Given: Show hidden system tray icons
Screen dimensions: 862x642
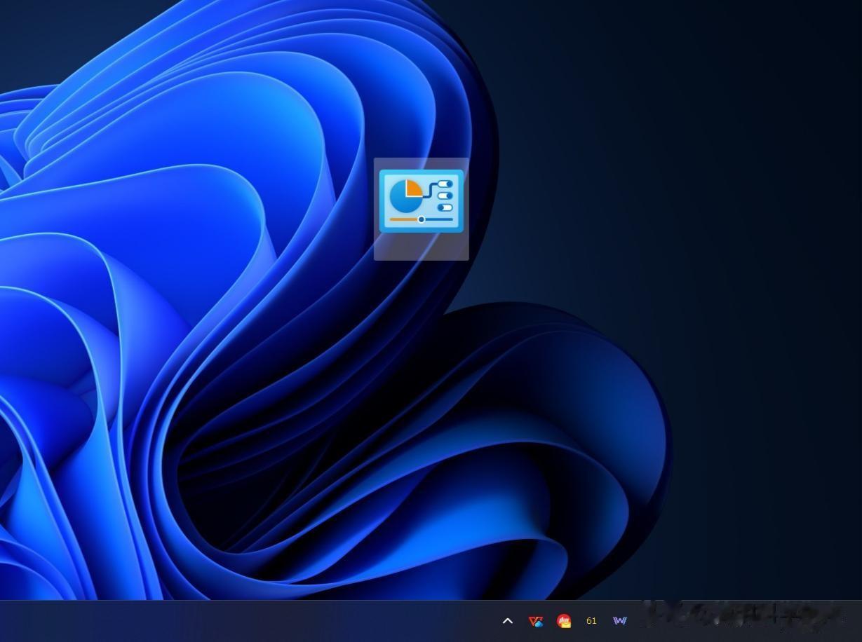Looking at the screenshot, I should (x=508, y=621).
